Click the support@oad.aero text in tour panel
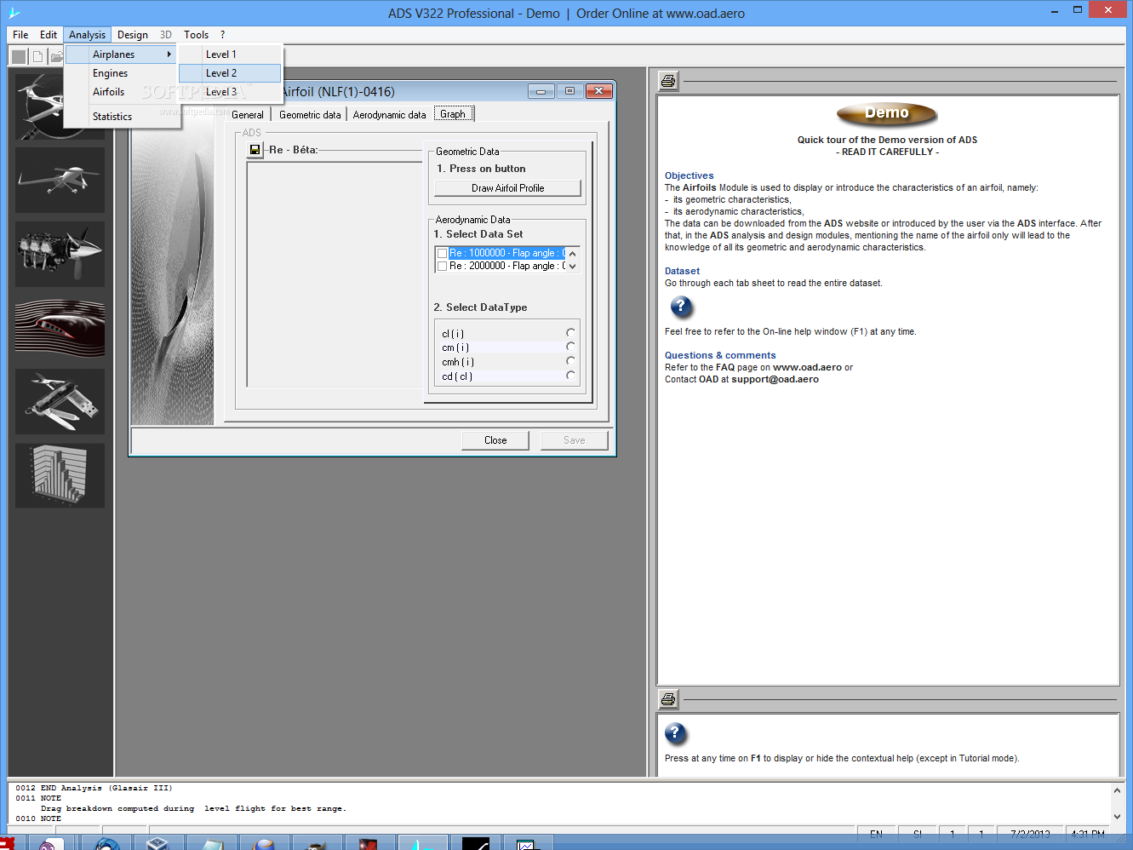The image size is (1133, 850). tap(775, 379)
